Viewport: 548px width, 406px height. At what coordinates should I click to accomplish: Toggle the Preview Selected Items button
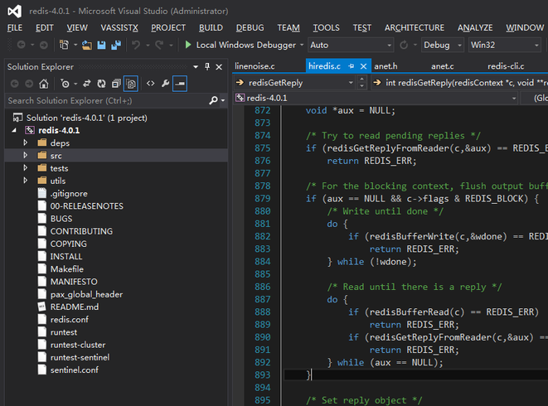(x=179, y=84)
